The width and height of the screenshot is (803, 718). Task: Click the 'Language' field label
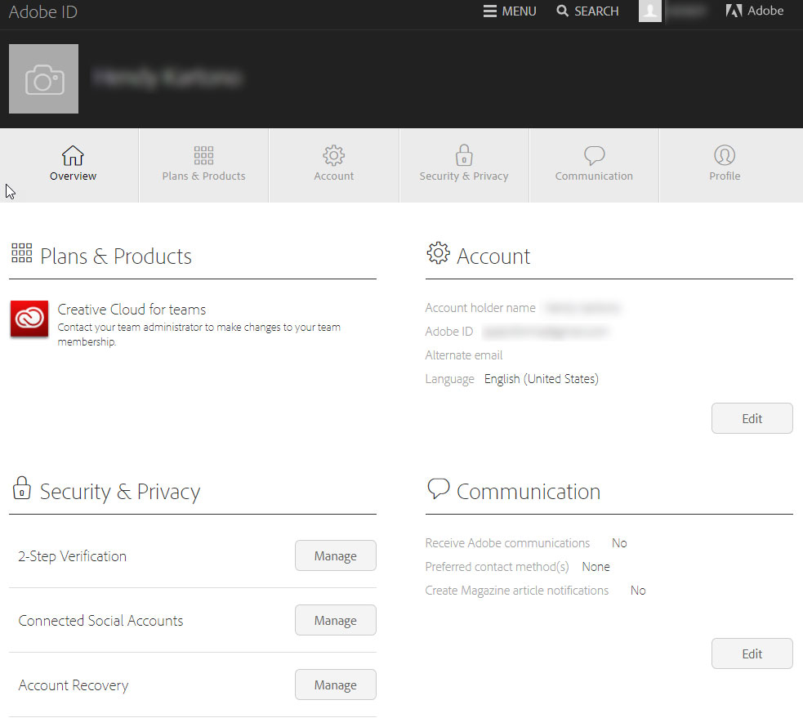tap(449, 379)
